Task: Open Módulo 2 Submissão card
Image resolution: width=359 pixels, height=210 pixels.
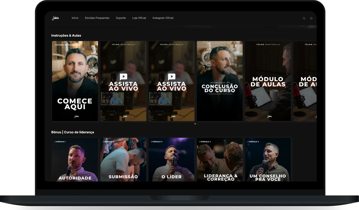Action: tap(123, 160)
